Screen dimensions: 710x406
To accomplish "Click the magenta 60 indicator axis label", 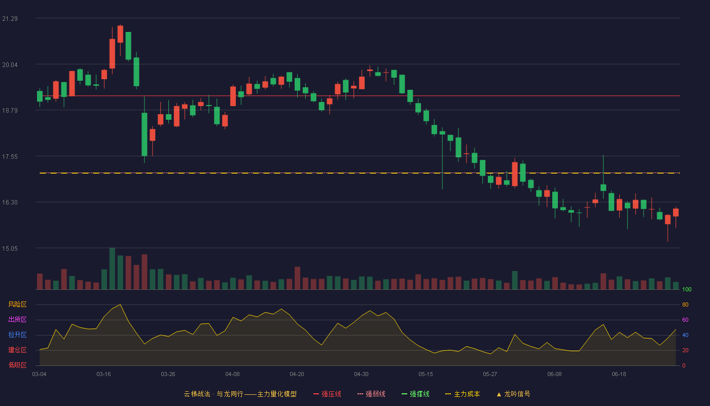I will tap(685, 320).
